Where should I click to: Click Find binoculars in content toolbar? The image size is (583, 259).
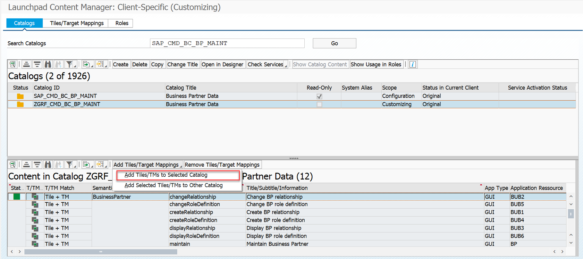pos(48,165)
